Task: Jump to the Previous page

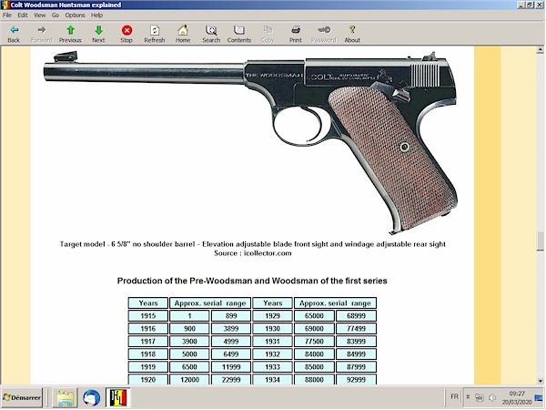Action: click(x=70, y=35)
